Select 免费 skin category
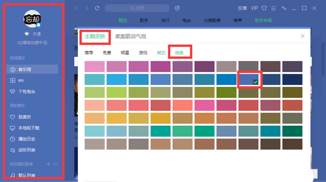Viewport: 326px width, 182px height. click(x=107, y=53)
